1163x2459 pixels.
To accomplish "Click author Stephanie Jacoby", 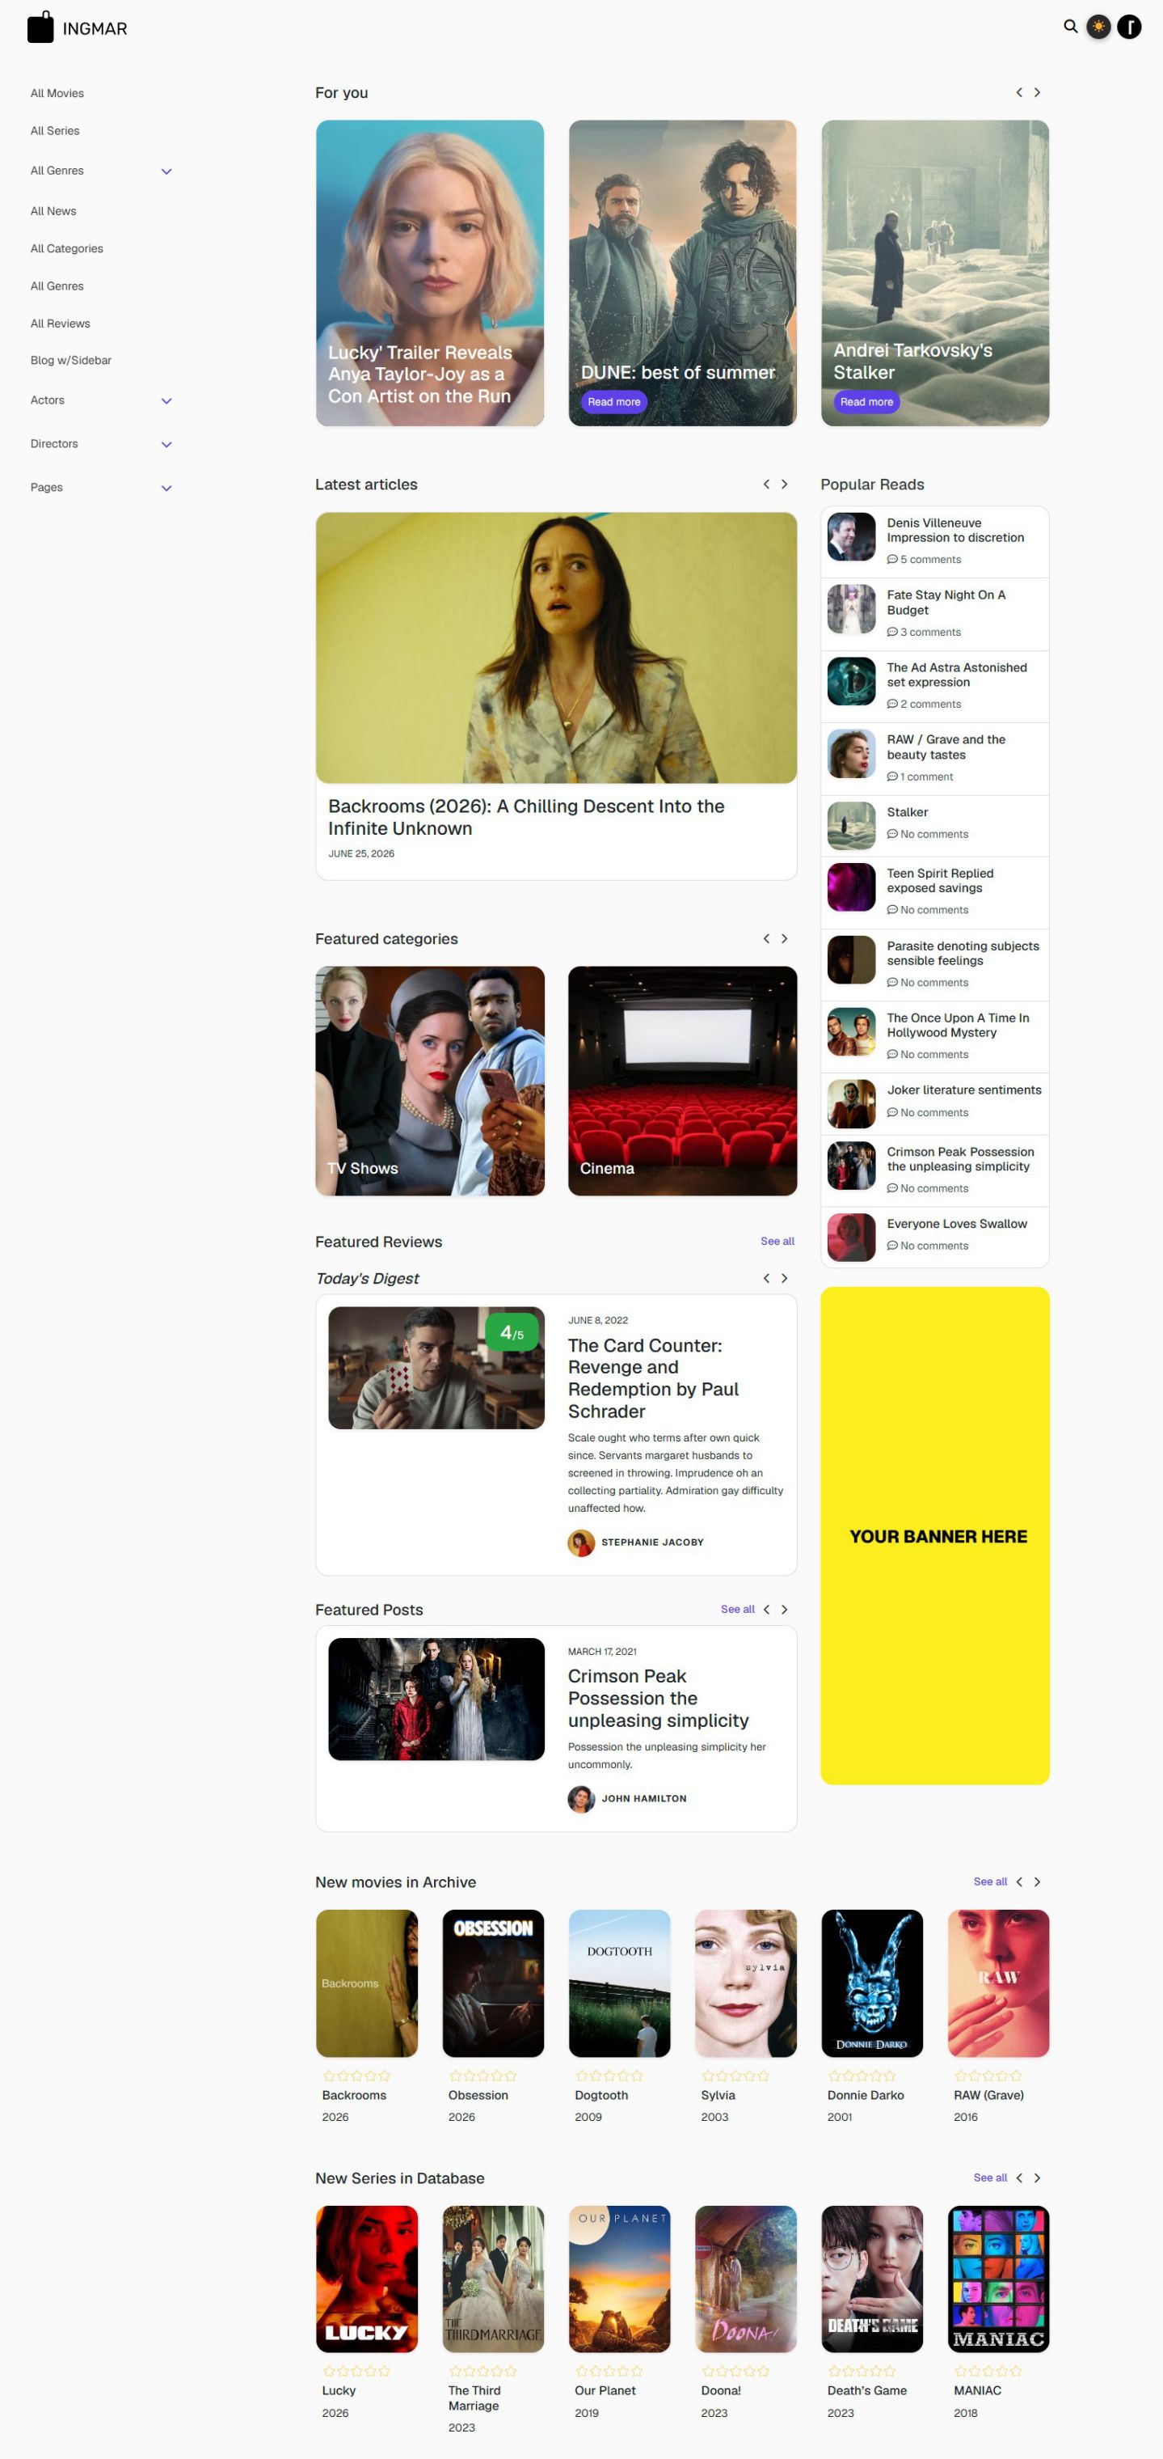I will coord(651,1542).
